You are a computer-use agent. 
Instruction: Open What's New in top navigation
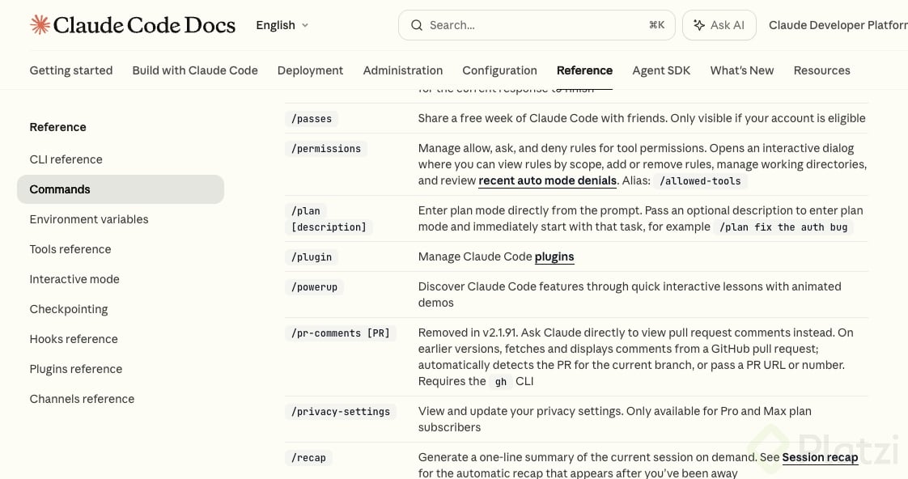tap(741, 70)
